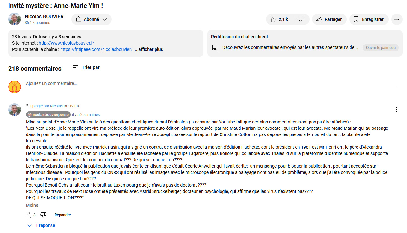The height and width of the screenshot is (233, 407).
Task: Focus the Ajoutez un commentaire field
Action: point(212,84)
